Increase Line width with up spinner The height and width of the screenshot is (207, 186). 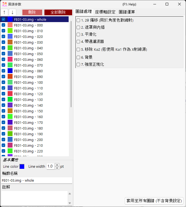(57, 165)
